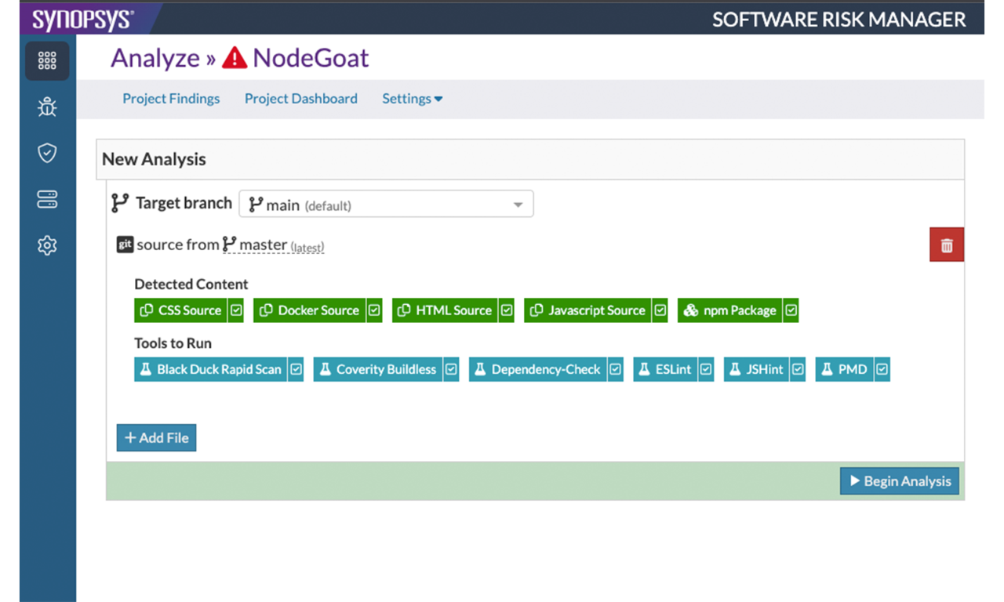Click the red warning triangle beside NodeGoat
Viewport: 1004px width, 602px height.
[235, 58]
